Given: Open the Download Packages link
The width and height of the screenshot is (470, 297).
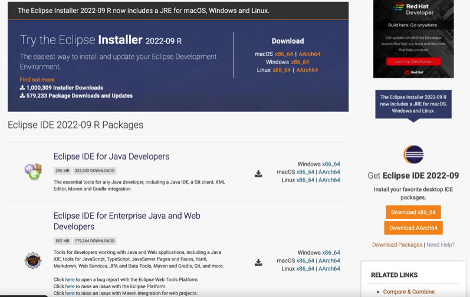Looking at the screenshot, I should pos(397,245).
